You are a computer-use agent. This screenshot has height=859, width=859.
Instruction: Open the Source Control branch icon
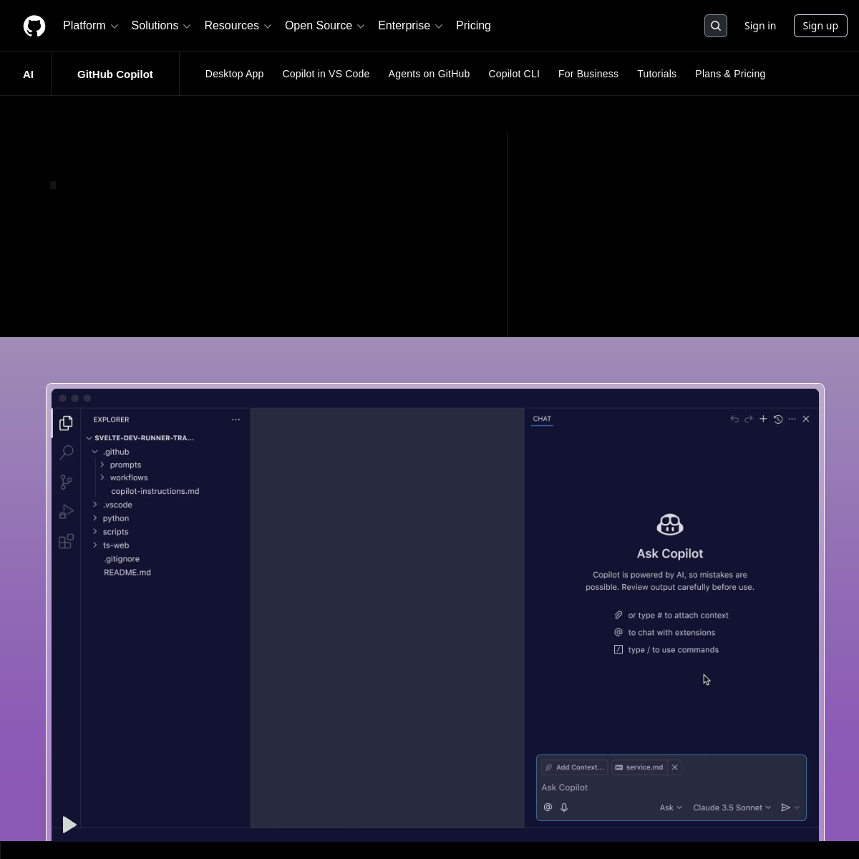tap(66, 482)
